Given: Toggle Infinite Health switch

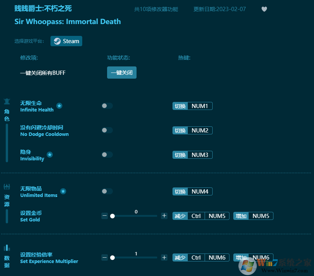Looking at the screenshot, I should [x=107, y=106].
